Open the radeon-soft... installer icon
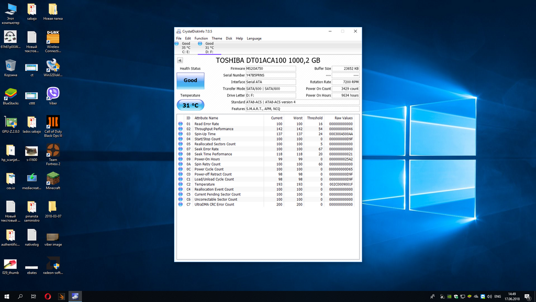 tap(53, 266)
